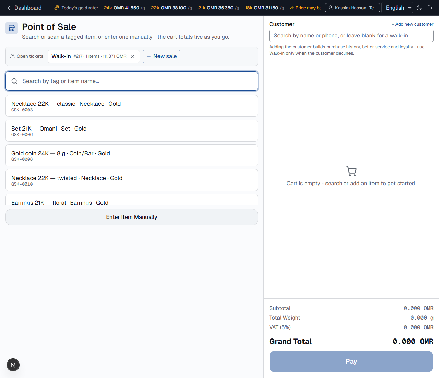Click Enter Item Manually button
This screenshot has width=439, height=378.
tap(132, 217)
